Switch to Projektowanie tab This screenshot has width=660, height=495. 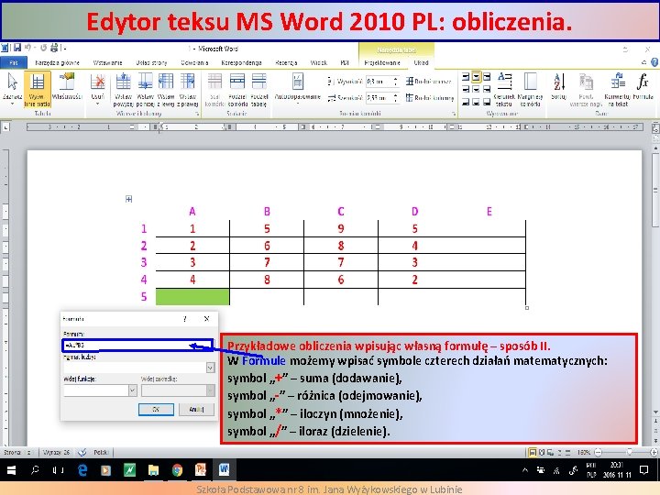click(x=382, y=62)
